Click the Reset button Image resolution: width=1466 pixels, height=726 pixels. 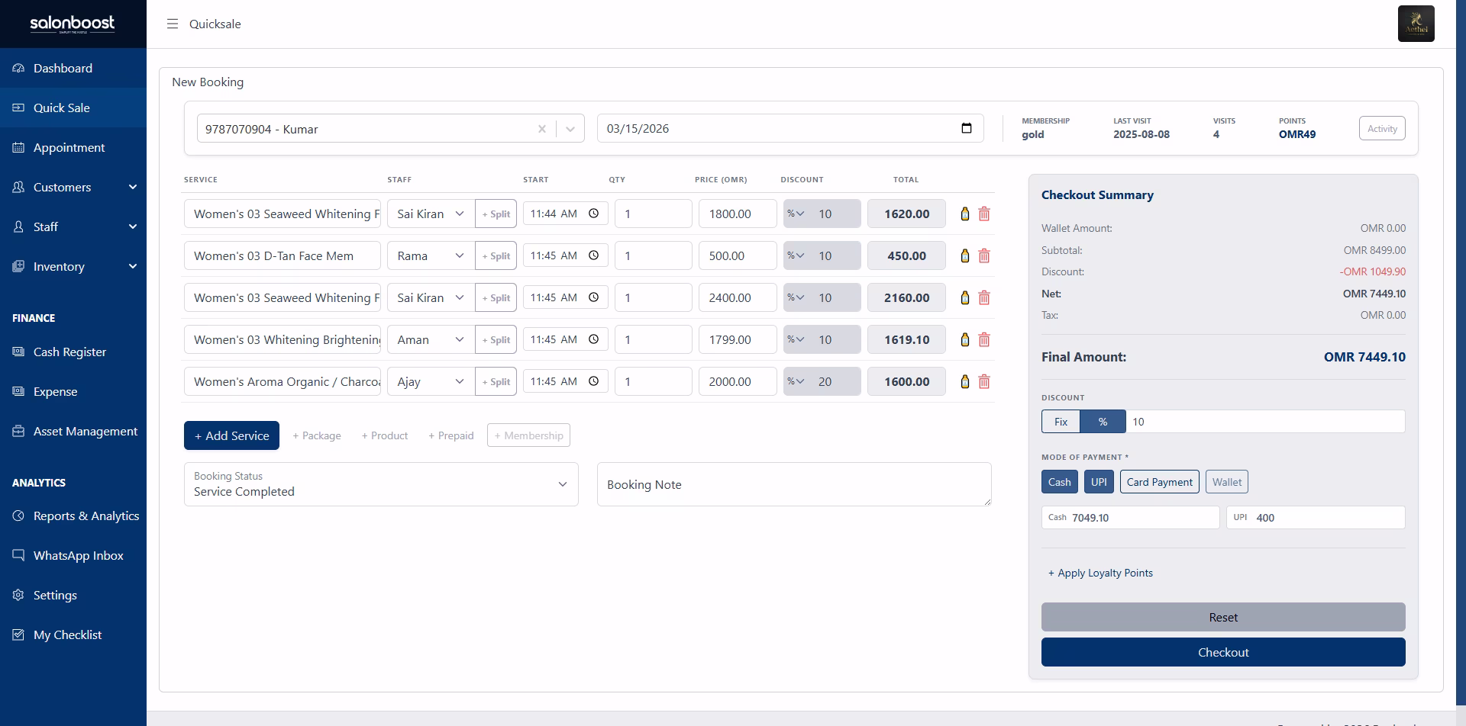[x=1223, y=617]
